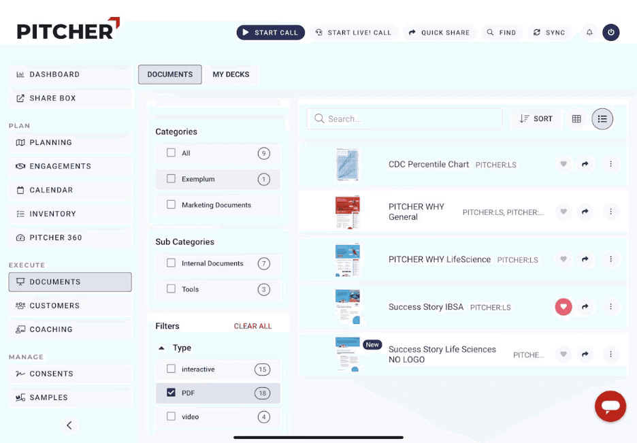
Task: Open the CDC Percentile Chart thumbnail
Action: [x=348, y=165]
